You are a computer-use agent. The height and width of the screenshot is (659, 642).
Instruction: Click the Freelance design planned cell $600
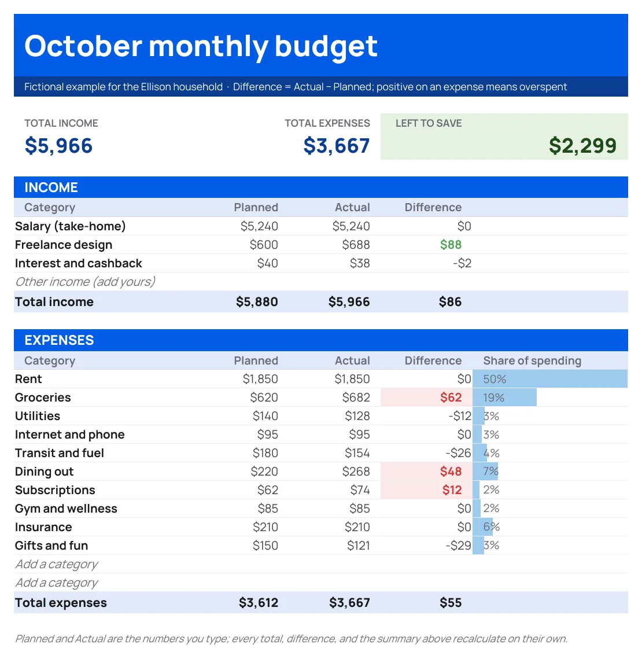[x=264, y=245]
